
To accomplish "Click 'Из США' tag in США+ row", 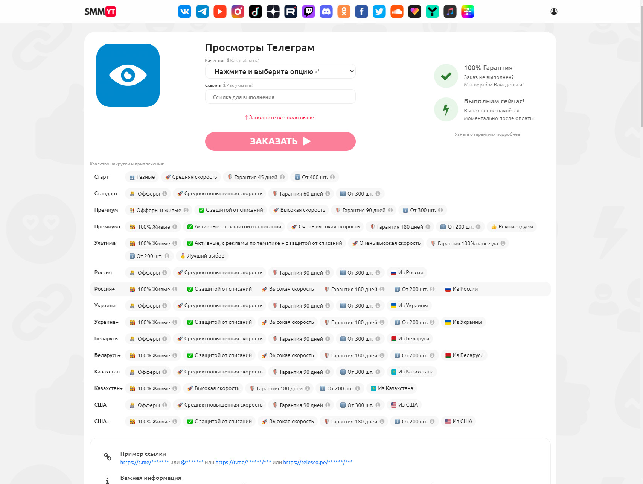I will (459, 422).
